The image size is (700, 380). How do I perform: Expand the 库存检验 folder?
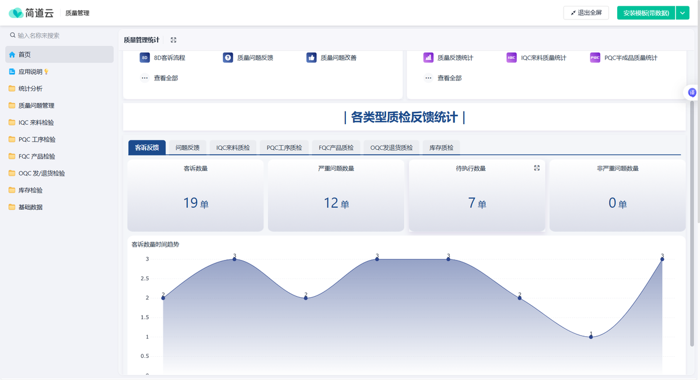pyautogui.click(x=60, y=190)
